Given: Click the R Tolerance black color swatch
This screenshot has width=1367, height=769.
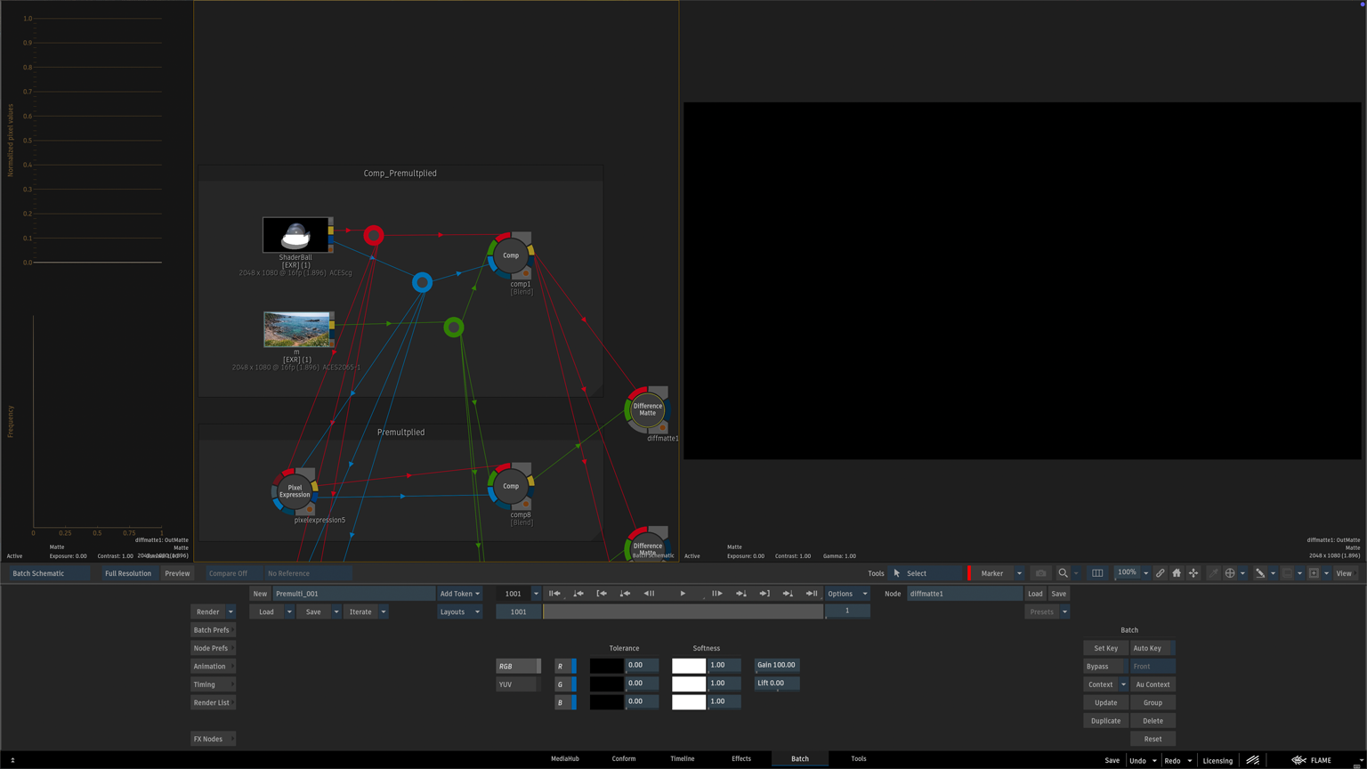Looking at the screenshot, I should click(606, 666).
